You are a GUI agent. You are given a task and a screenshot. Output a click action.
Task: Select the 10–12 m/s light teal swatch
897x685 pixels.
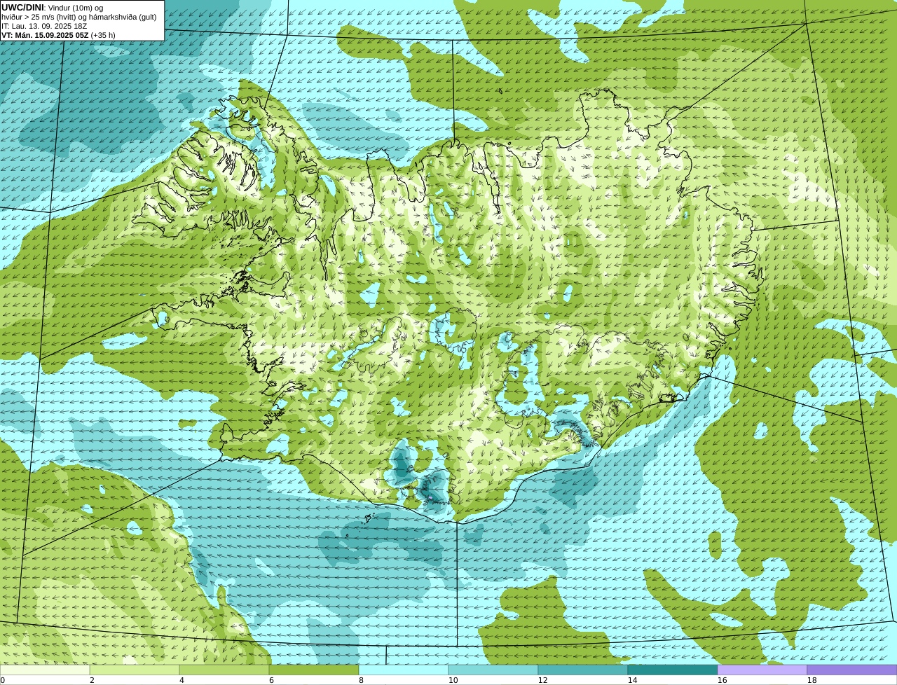click(493, 670)
